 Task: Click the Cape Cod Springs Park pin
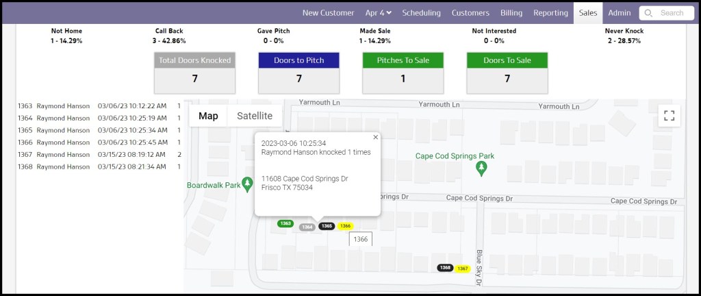point(482,169)
